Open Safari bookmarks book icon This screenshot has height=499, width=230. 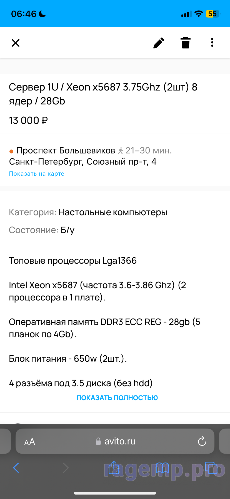point(162,468)
